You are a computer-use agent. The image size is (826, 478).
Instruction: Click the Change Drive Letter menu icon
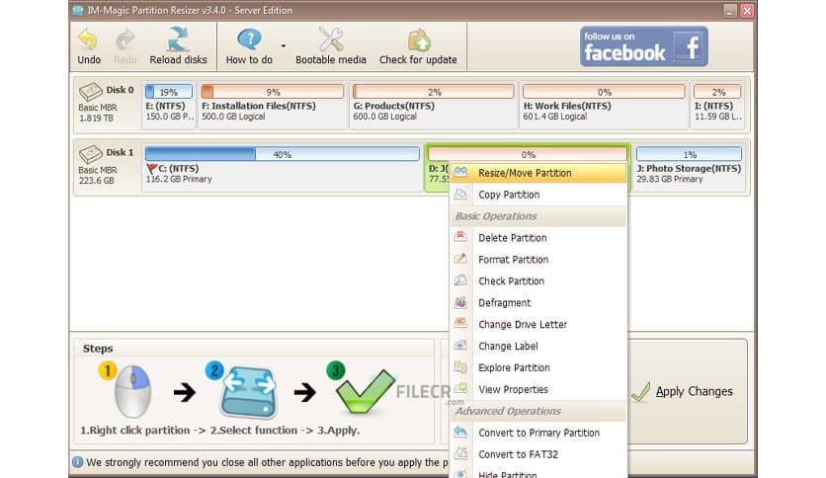[460, 323]
